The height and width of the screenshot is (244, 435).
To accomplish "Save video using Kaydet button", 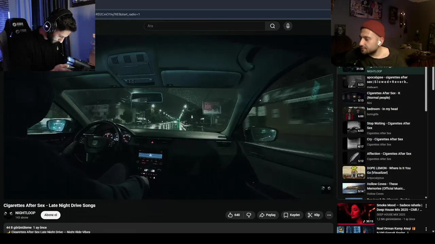I will pyautogui.click(x=292, y=215).
